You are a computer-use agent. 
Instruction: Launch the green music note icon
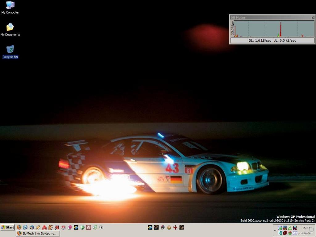[95, 227]
